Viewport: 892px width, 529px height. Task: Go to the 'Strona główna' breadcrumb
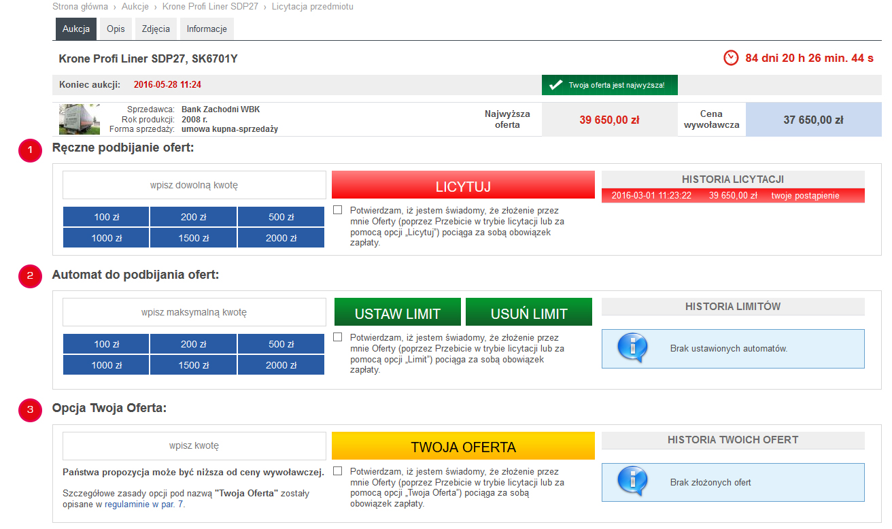click(80, 7)
